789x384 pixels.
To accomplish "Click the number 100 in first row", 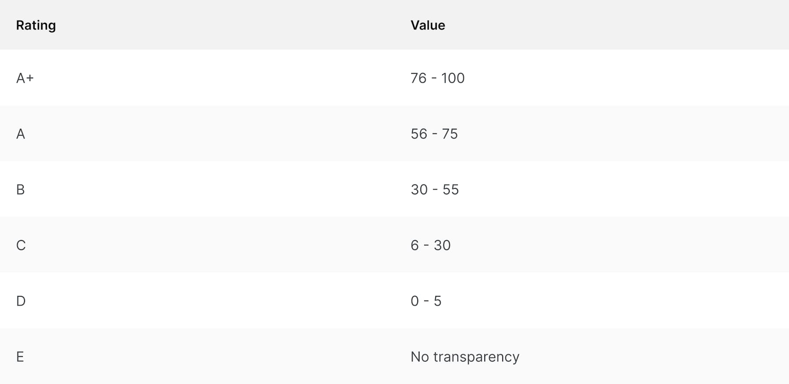I will [453, 78].
